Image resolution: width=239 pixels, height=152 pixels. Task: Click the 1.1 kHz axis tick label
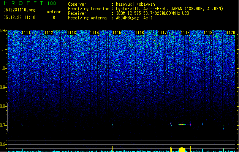pos(3,49)
